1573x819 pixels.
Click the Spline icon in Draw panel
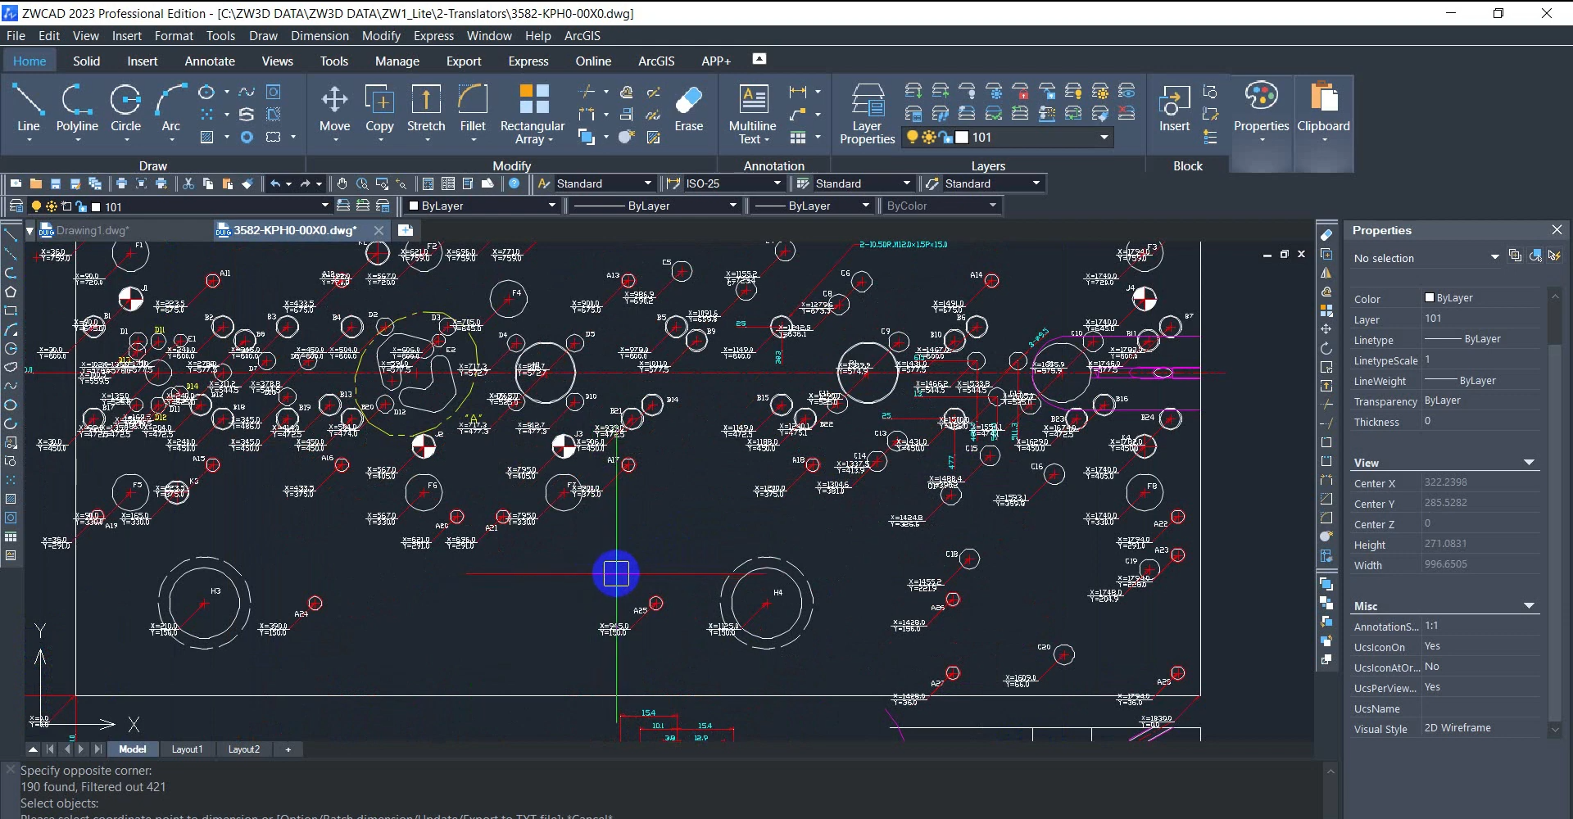(x=247, y=92)
